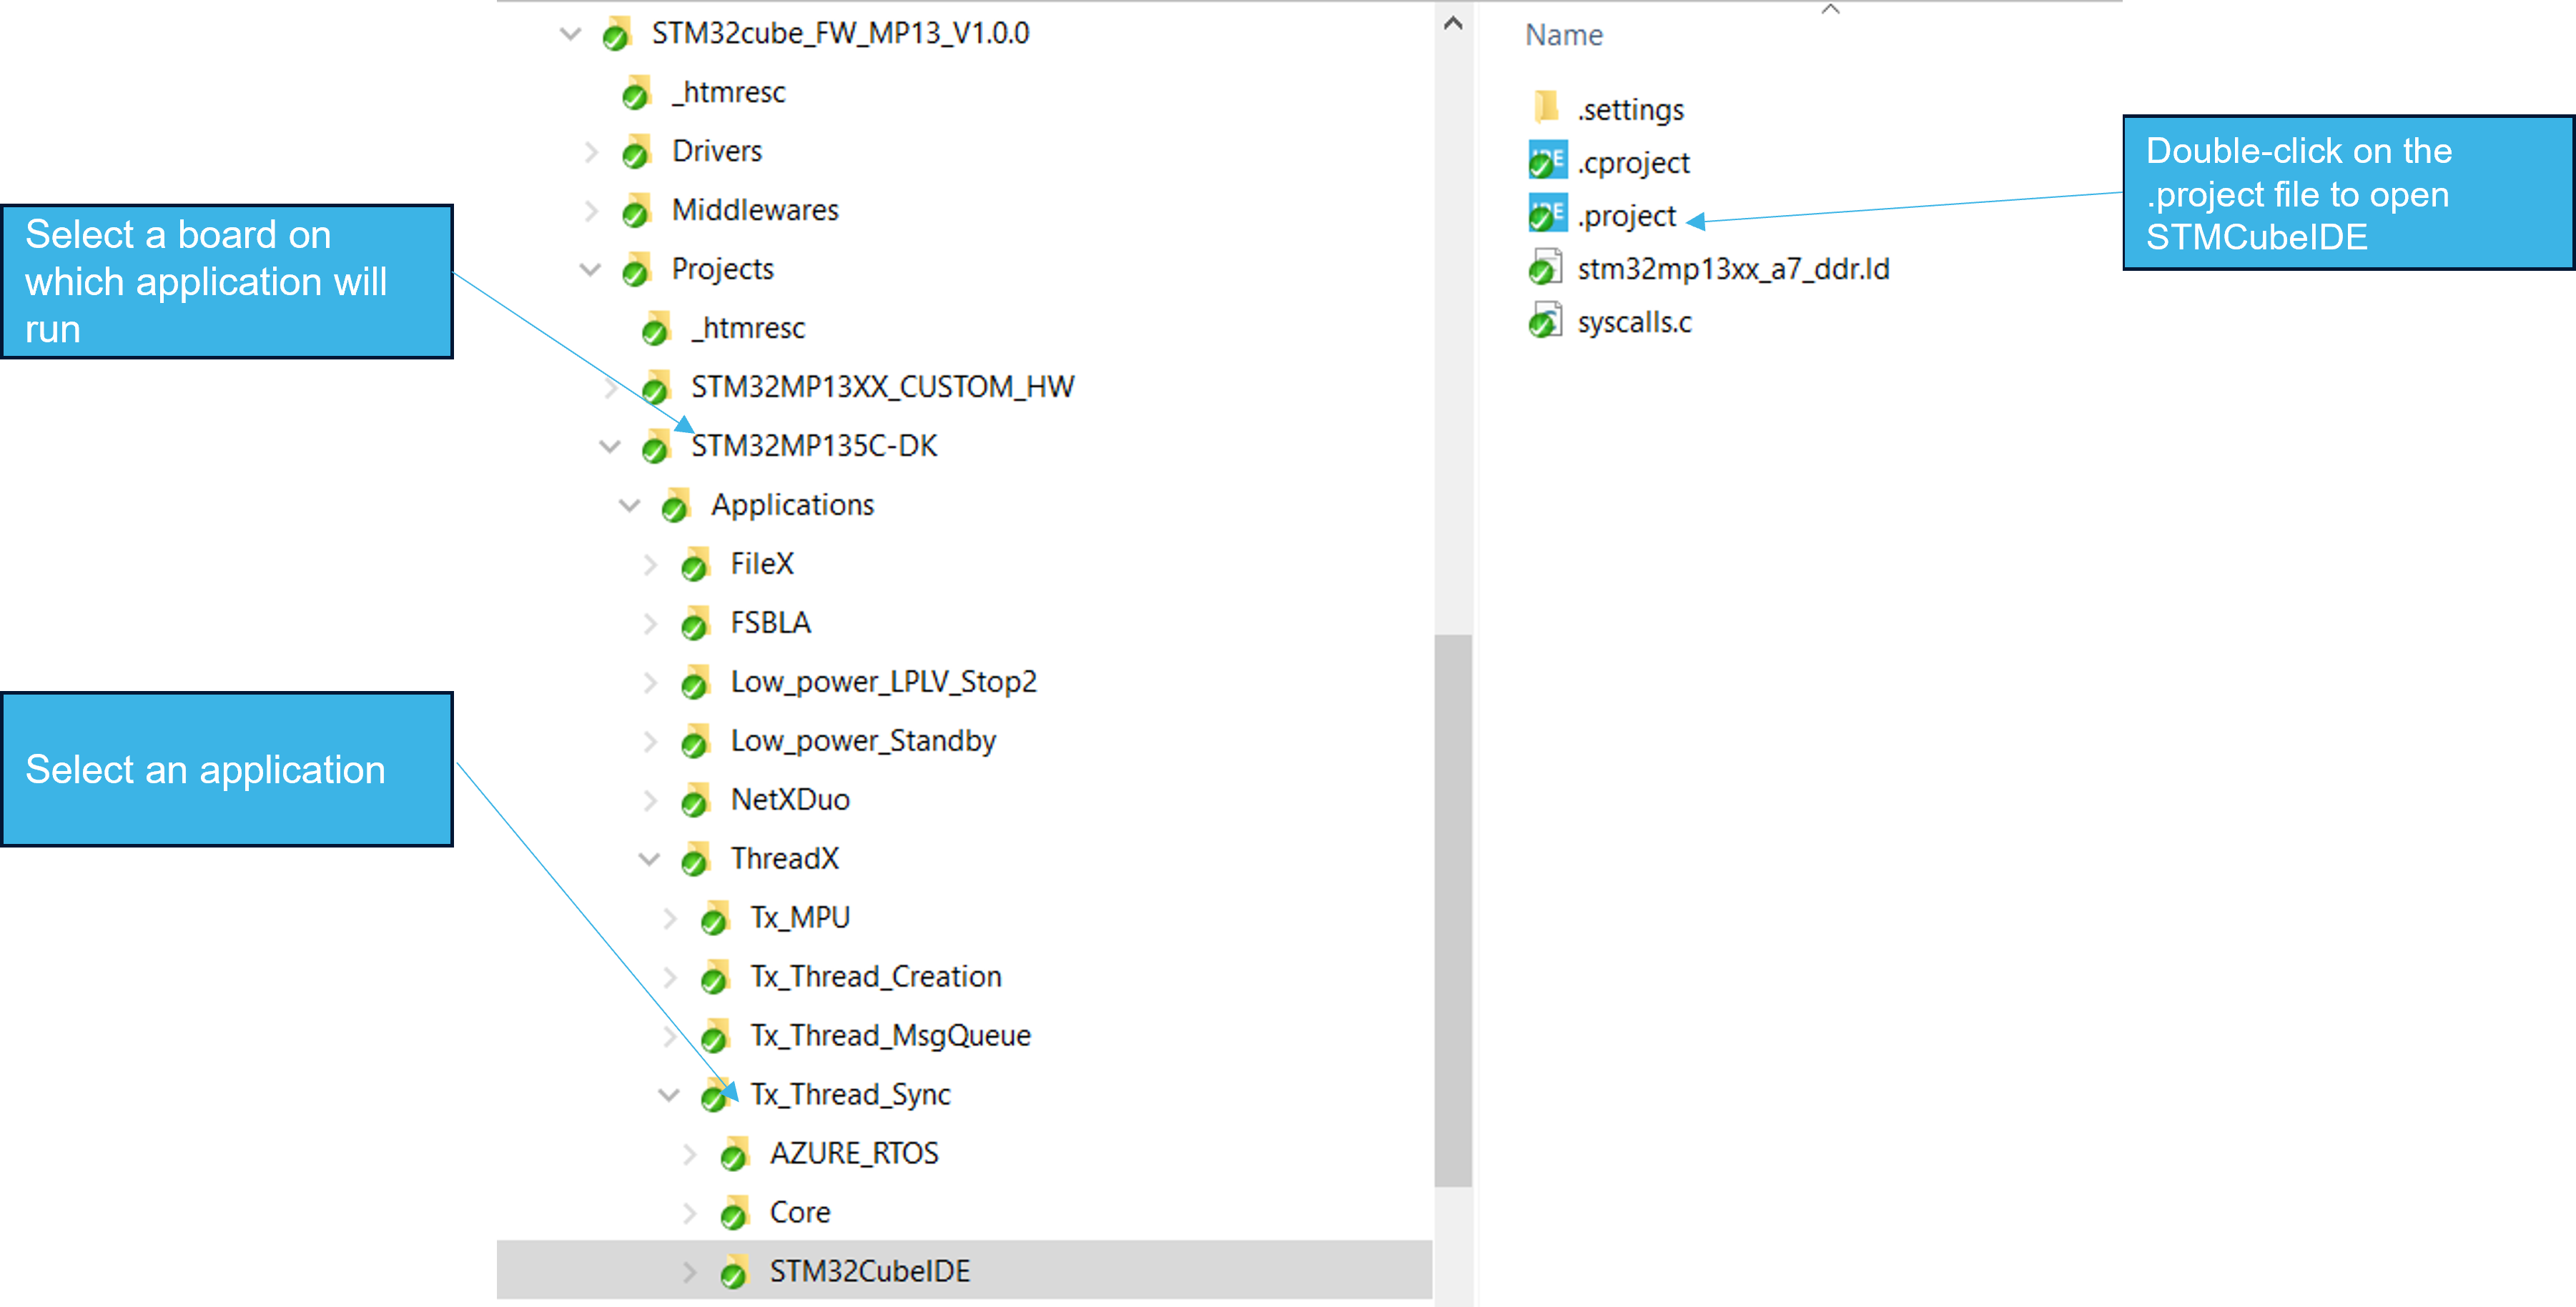Click the .project IDE file icon
This screenshot has height=1307, width=2576.
1547,214
